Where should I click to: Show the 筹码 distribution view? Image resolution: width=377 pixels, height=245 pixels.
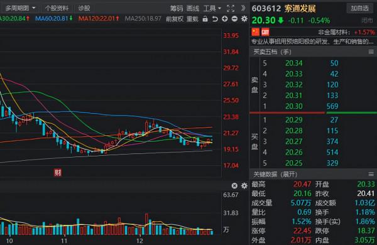pyautogui.click(x=177, y=9)
